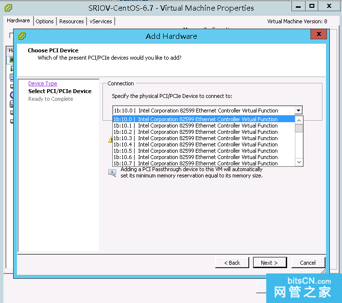Open the PCI device dropdown arrow

click(x=298, y=111)
